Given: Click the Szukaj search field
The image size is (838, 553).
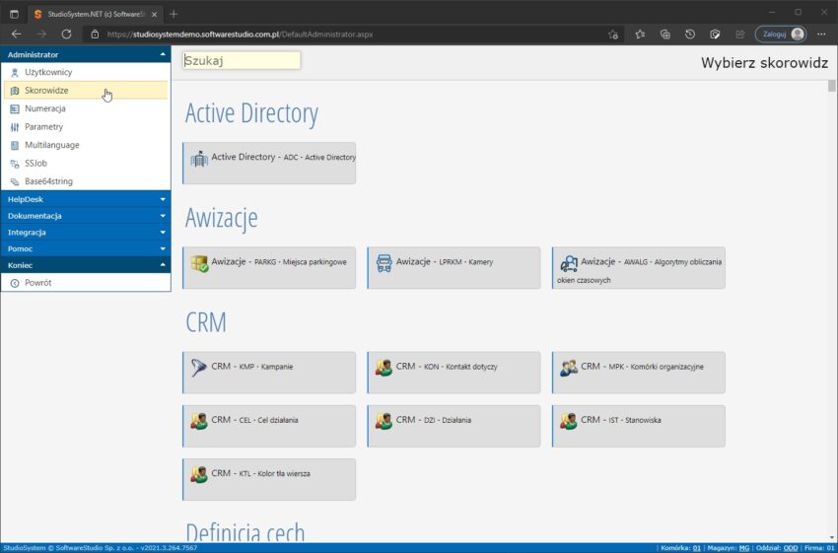Looking at the screenshot, I should (x=241, y=61).
